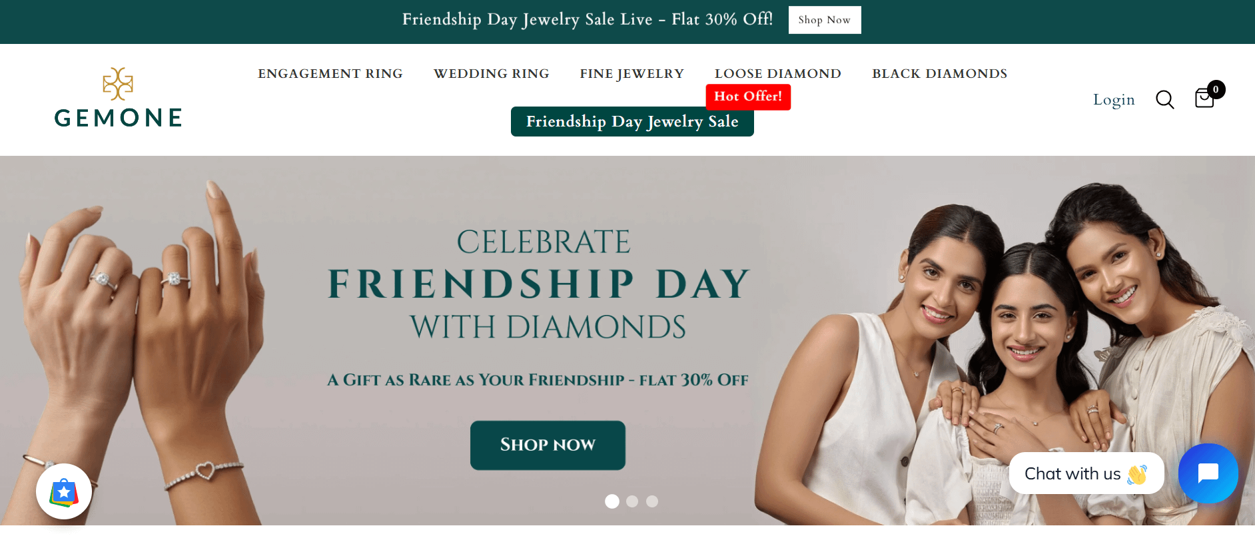Click Shop Now in top announcement bar
This screenshot has width=1255, height=542.
(824, 20)
